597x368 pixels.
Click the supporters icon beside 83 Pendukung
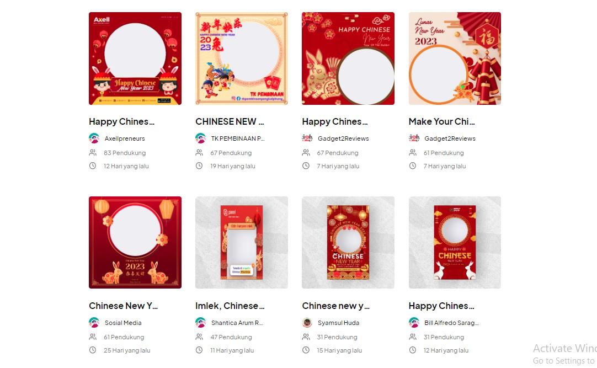tap(93, 153)
